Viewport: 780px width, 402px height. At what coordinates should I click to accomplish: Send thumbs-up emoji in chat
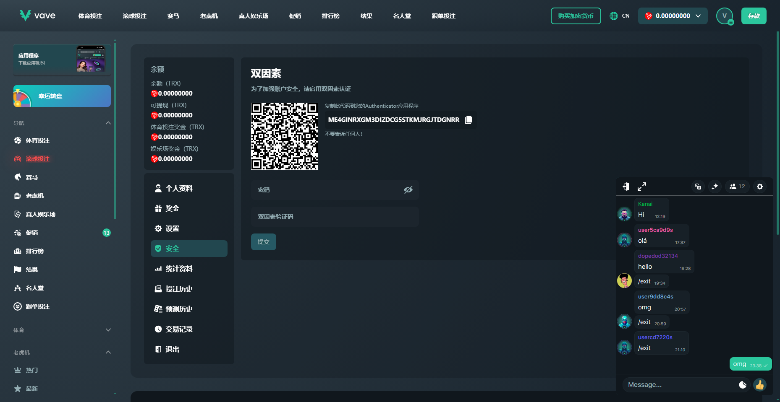point(760,385)
